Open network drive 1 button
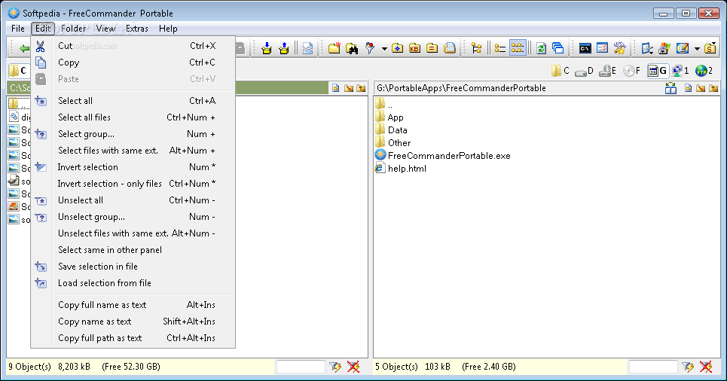 680,71
